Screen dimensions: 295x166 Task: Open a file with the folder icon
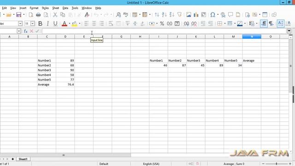9,15
